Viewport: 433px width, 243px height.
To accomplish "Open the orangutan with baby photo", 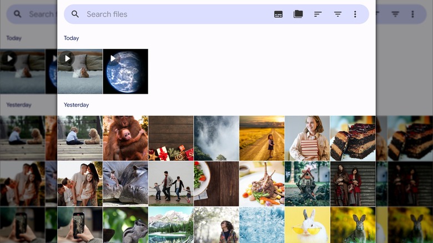I will click(x=125, y=138).
